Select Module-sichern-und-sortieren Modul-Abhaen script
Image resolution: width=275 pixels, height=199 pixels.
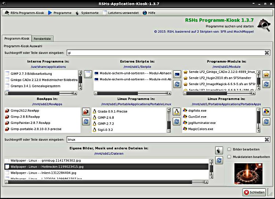click(x=133, y=73)
